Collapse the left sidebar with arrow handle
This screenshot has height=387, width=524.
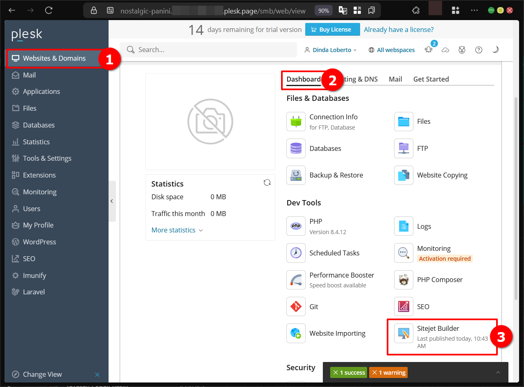[x=112, y=201]
